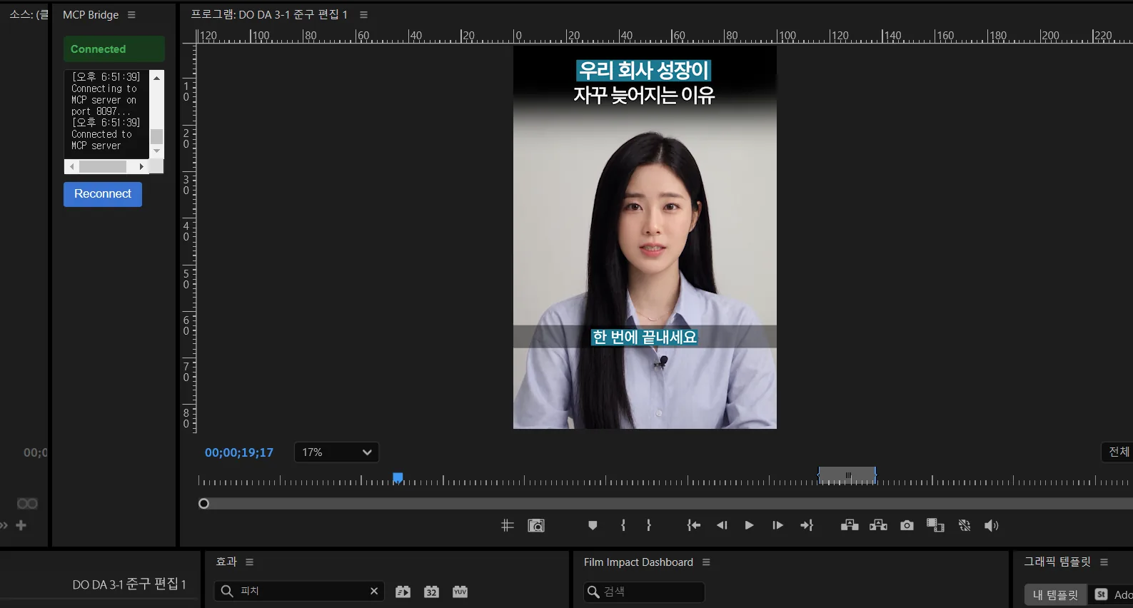Image resolution: width=1133 pixels, height=608 pixels.
Task: Click the plus button in Source panel
Action: tap(21, 525)
